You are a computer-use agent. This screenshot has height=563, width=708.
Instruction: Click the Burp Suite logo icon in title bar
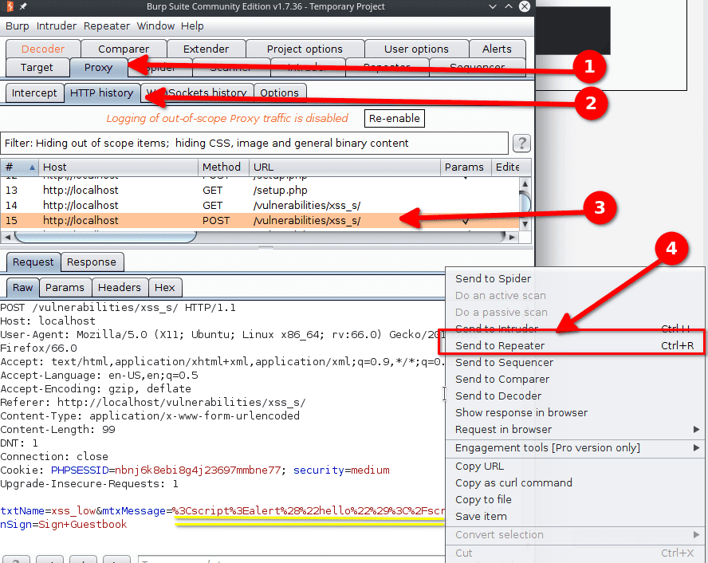[10, 6]
